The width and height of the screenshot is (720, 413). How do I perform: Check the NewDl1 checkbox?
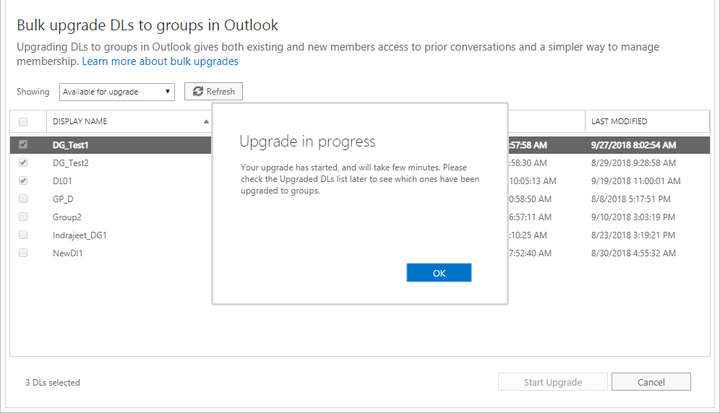pyautogui.click(x=23, y=253)
